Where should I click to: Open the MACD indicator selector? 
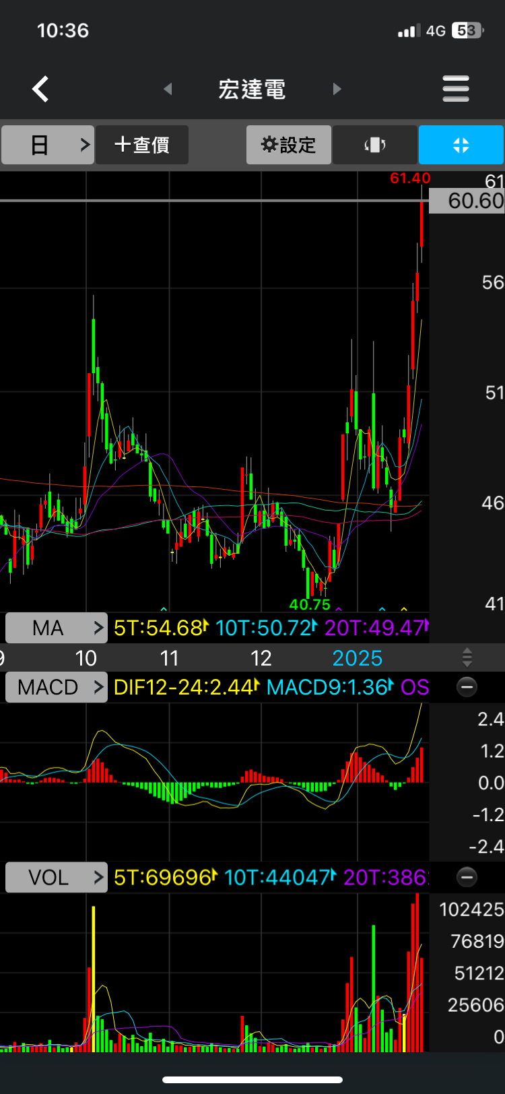(x=57, y=687)
